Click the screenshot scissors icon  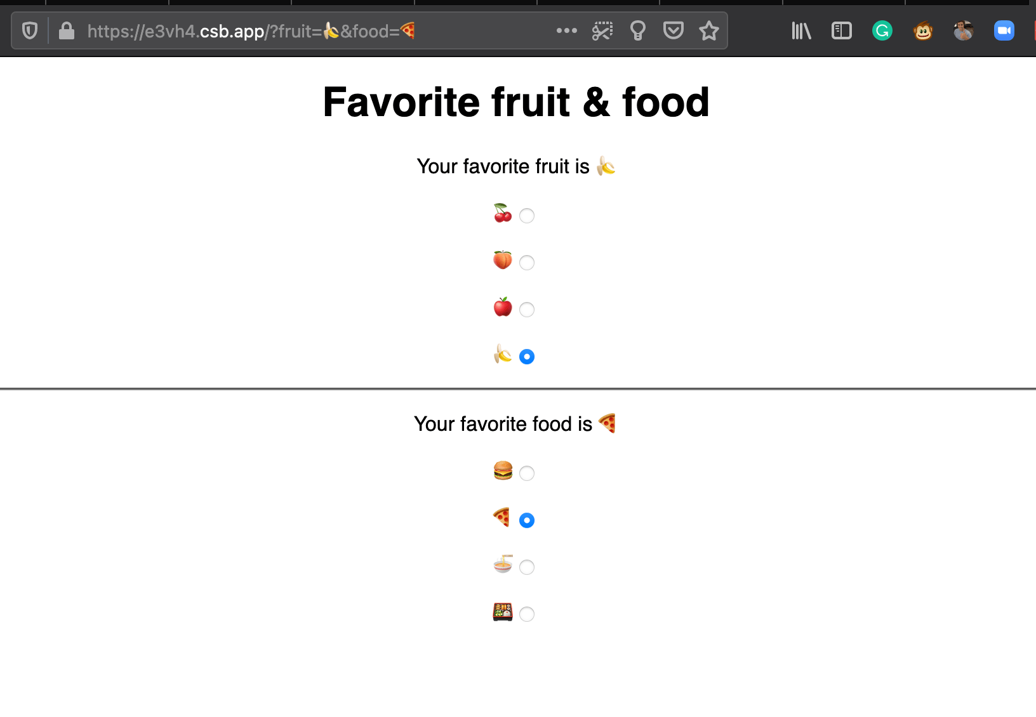602,30
